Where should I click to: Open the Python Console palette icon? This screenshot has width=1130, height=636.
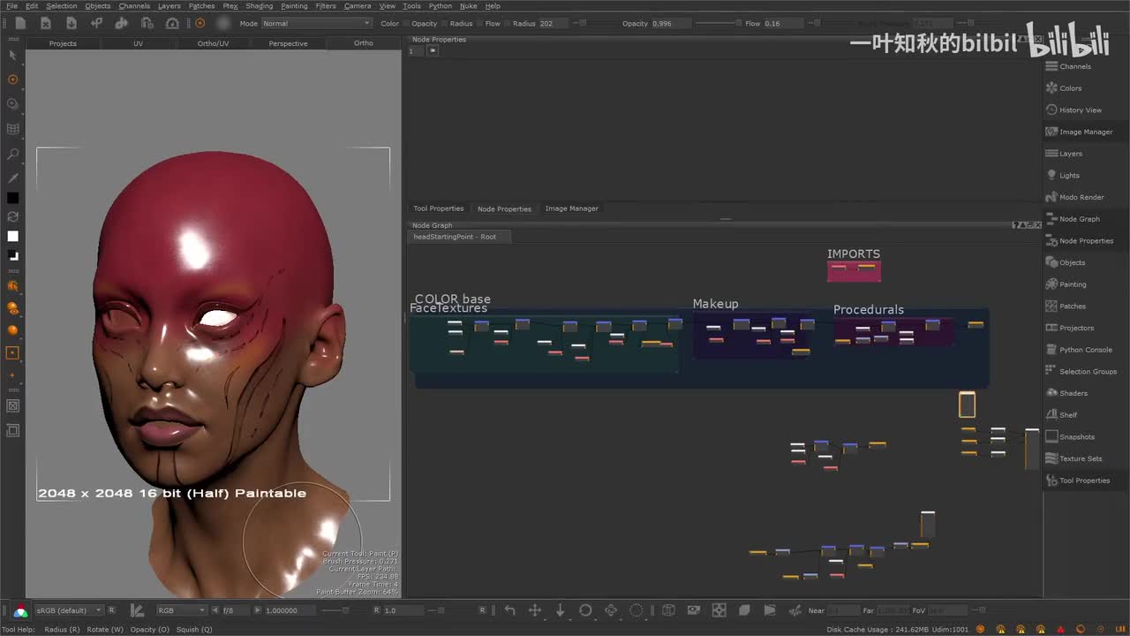(1051, 350)
